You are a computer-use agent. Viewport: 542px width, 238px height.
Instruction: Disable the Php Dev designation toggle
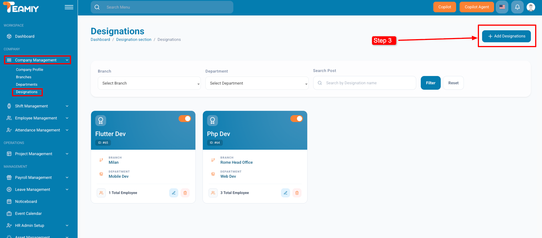[x=297, y=119]
